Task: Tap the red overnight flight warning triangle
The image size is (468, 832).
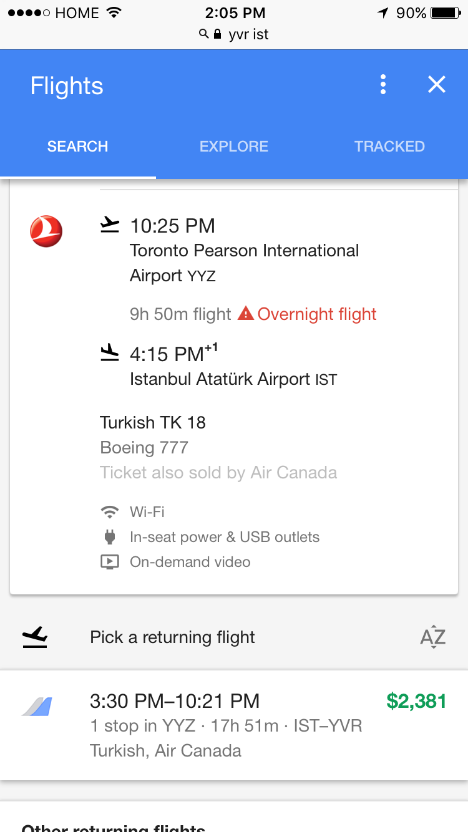Action: (246, 314)
